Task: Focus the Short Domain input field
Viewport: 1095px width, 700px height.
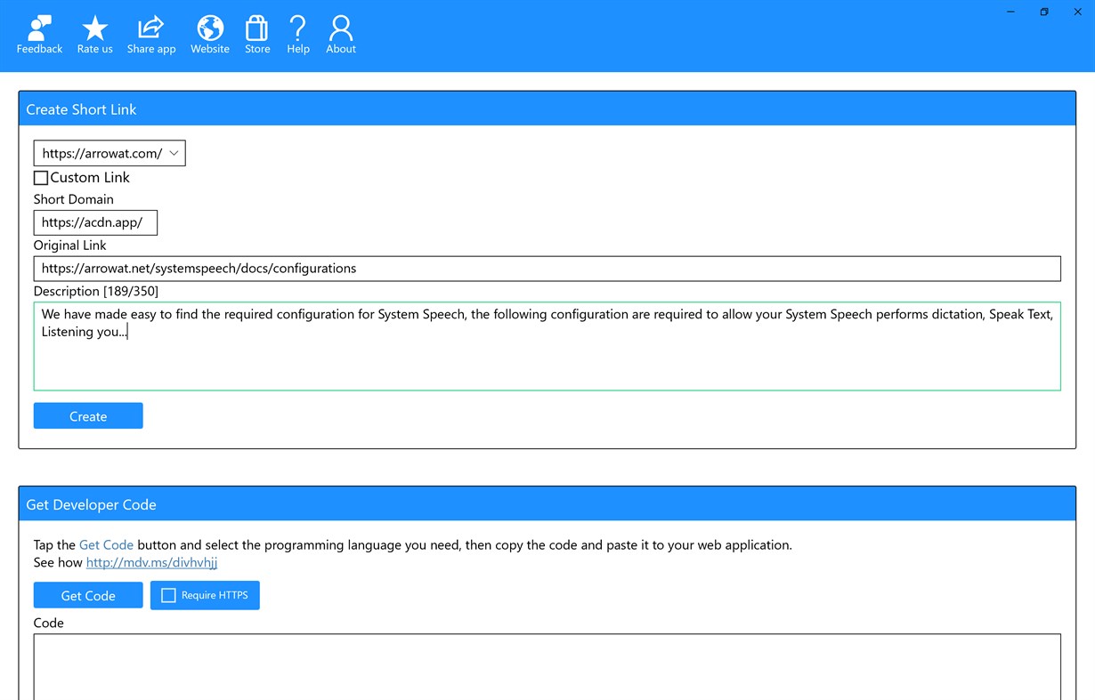Action: [95, 222]
